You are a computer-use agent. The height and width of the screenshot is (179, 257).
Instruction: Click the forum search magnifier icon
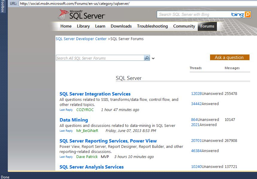point(147,58)
